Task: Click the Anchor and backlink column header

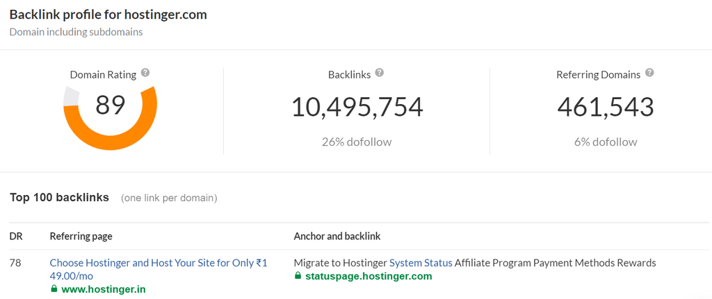Action: pos(337,237)
